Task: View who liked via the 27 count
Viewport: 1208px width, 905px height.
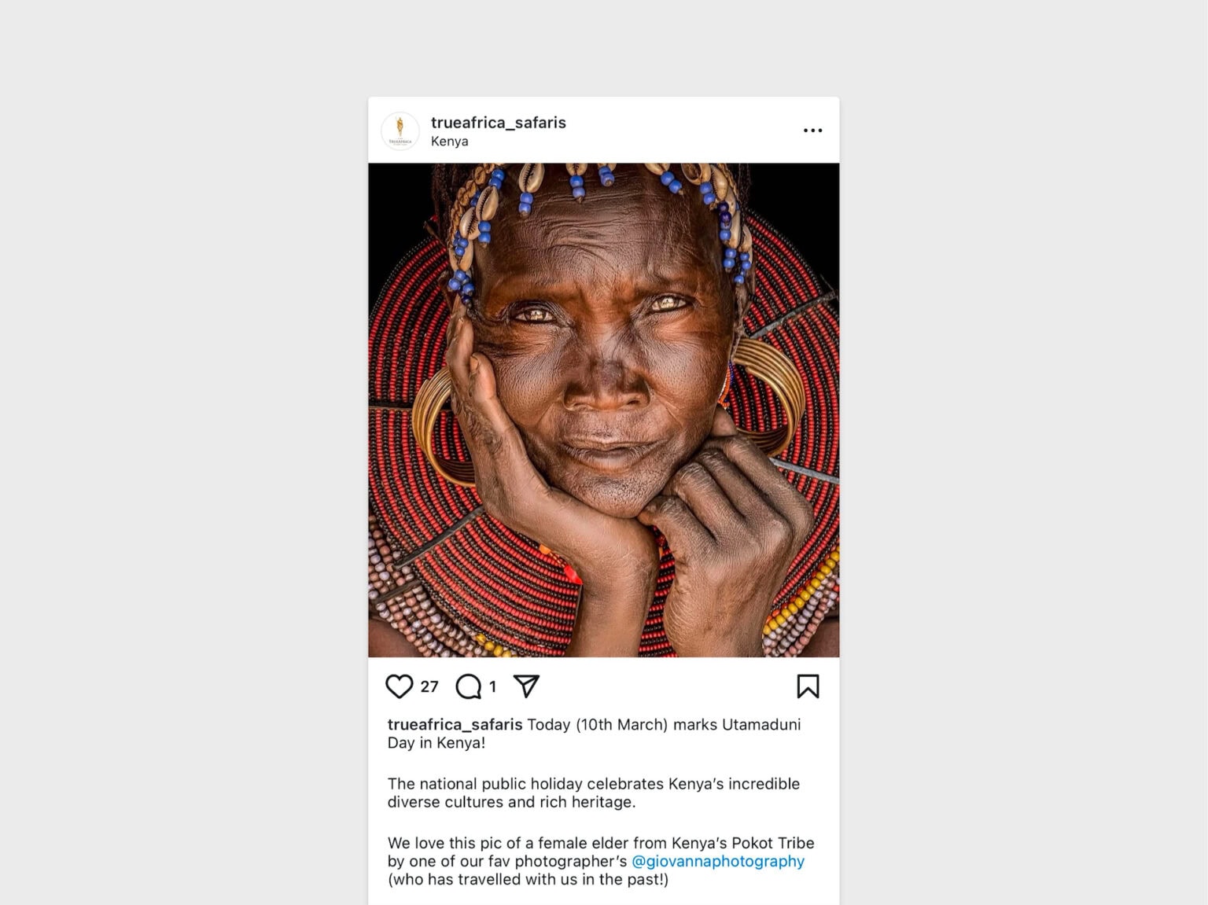Action: (x=429, y=686)
